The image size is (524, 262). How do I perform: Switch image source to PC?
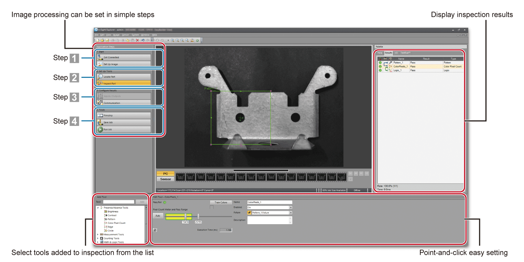pos(165,174)
